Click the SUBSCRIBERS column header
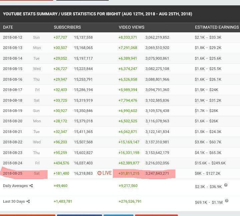The image size is (240, 216). [x=67, y=27]
